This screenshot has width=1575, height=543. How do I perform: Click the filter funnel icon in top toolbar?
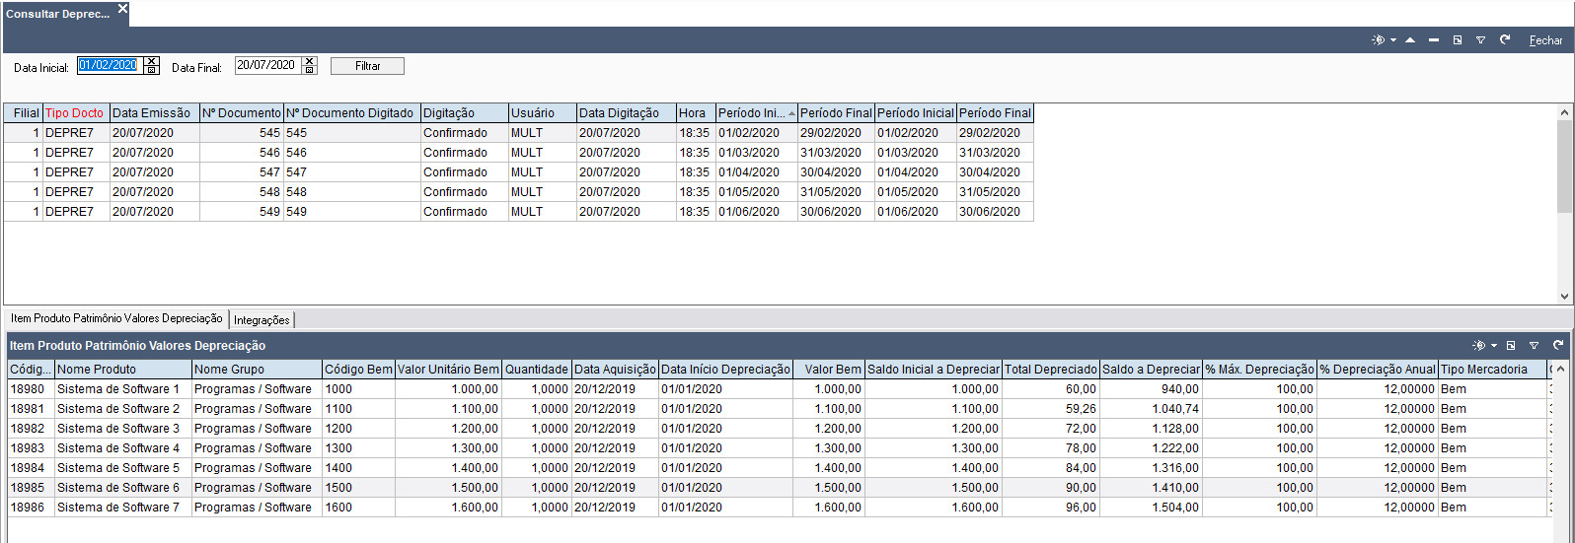1480,40
